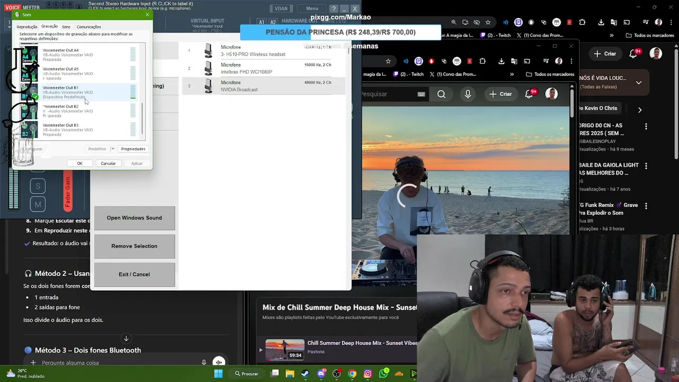Image resolution: width=679 pixels, height=382 pixels.
Task: Click the scroll-down arrow in chat page
Action: tap(126, 338)
